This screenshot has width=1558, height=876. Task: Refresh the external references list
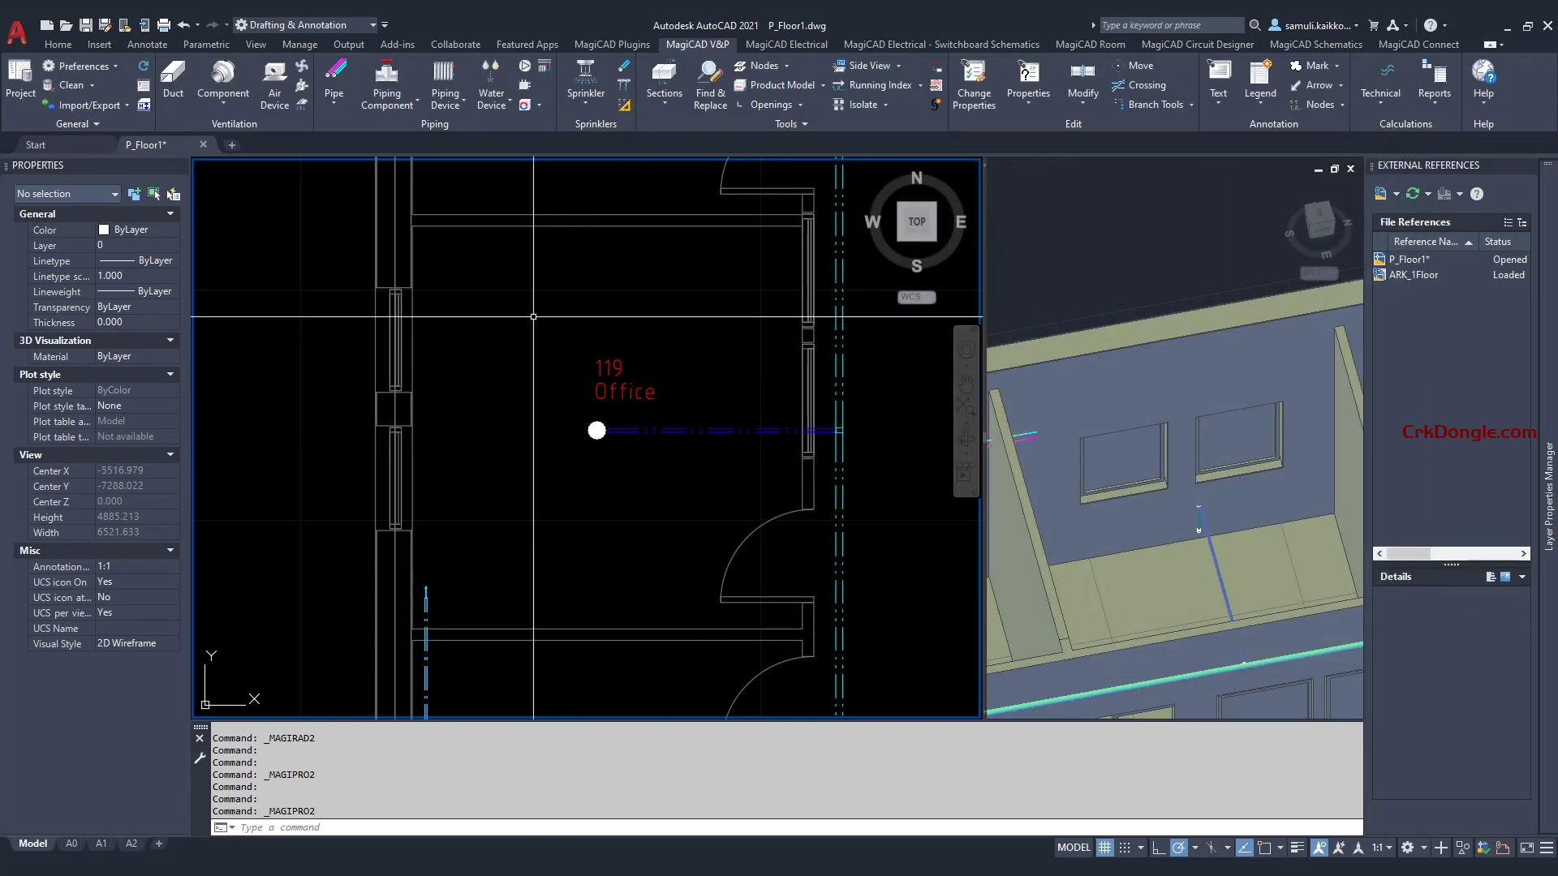(1414, 194)
